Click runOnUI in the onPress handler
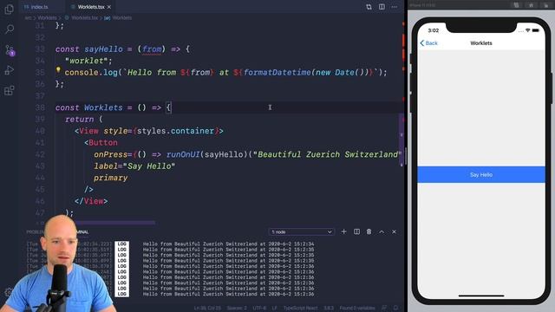The height and width of the screenshot is (312, 555). [183, 154]
